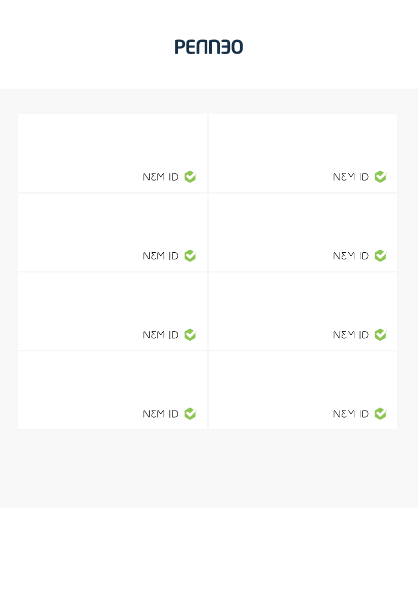Select NEM ID label in bottom-right card
Screen dimensions: 418x591
351,414
